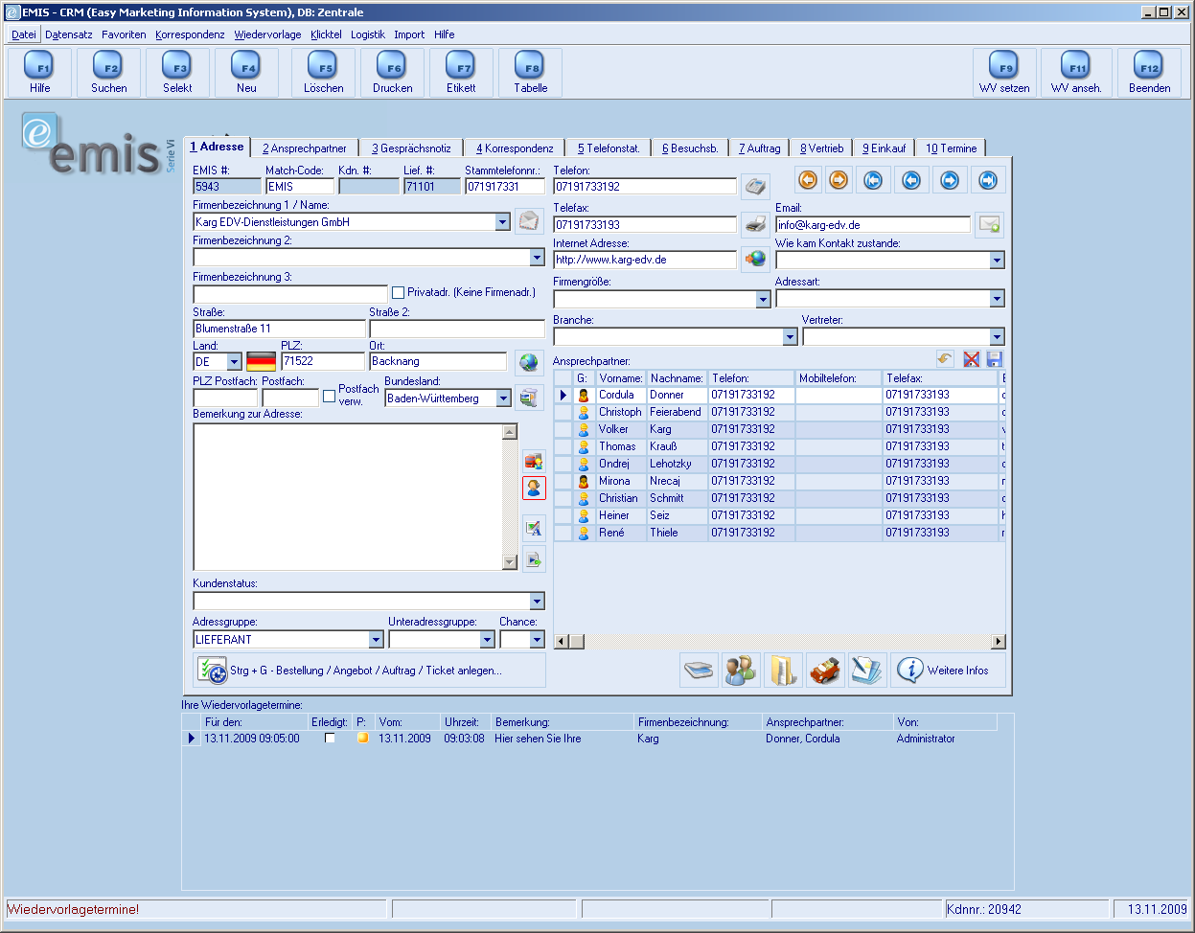Open the Datensatz menu
The width and height of the screenshot is (1195, 933).
coord(69,34)
